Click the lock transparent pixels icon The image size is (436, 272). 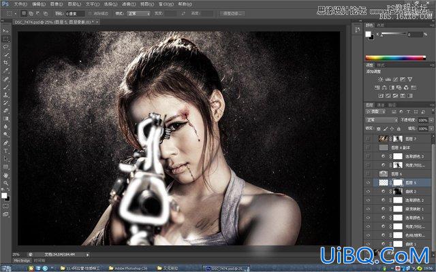pyautogui.click(x=379, y=129)
